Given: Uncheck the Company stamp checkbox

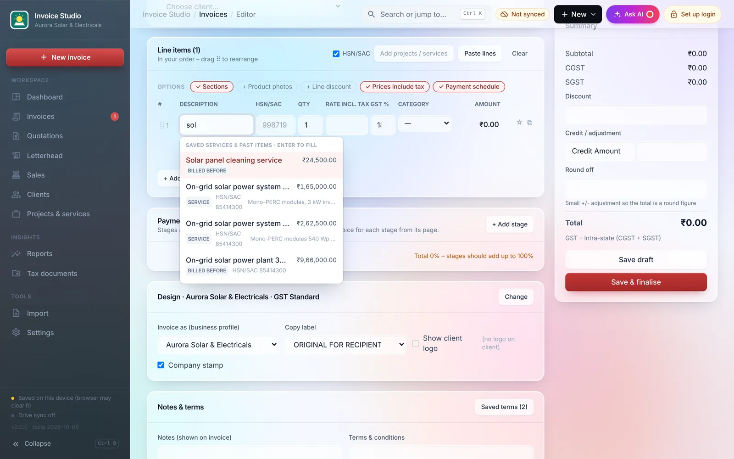Looking at the screenshot, I should (161, 365).
